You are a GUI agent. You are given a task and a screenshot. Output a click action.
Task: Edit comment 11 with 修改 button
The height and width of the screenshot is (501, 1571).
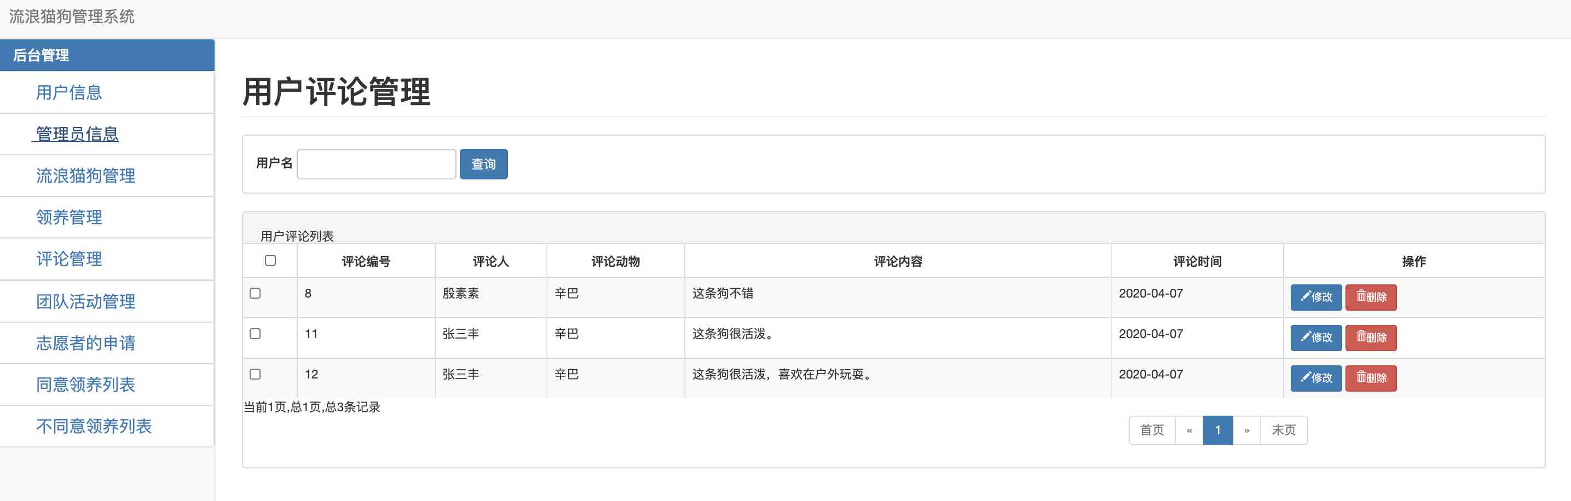click(x=1316, y=337)
